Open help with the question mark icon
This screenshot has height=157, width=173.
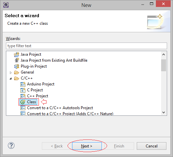tap(11, 145)
